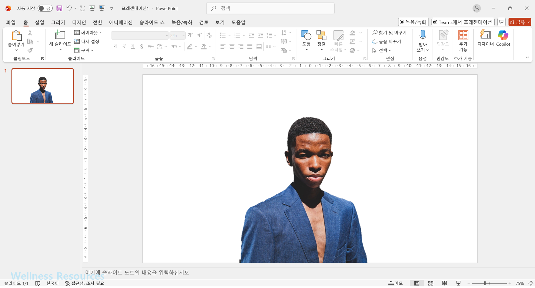This screenshot has height=288, width=535.
Task: Toggle Bold (가) formatting
Action: coord(115,47)
